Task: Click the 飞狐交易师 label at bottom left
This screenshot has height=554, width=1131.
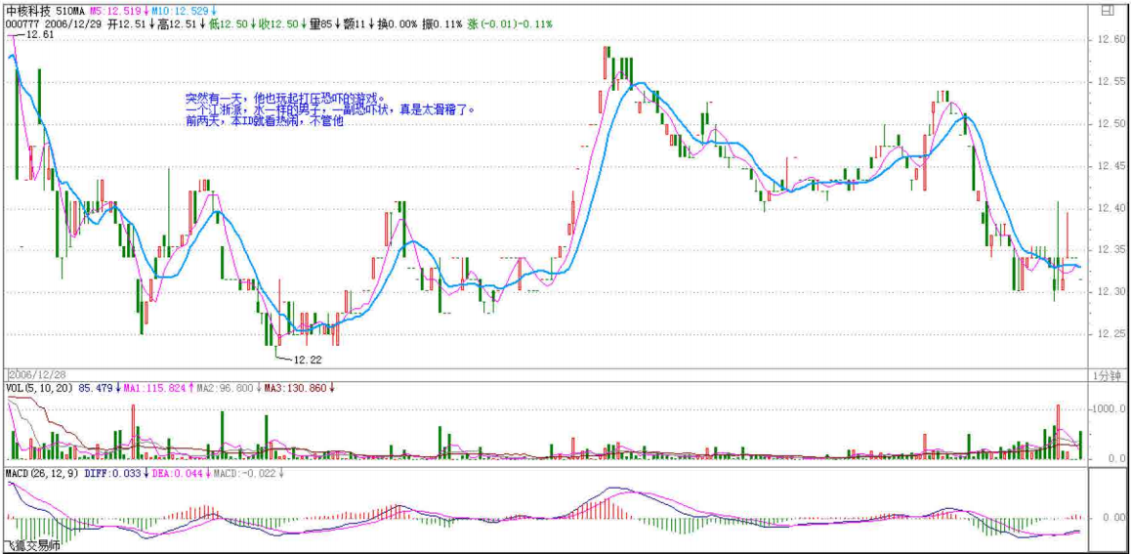Action: 30,545
